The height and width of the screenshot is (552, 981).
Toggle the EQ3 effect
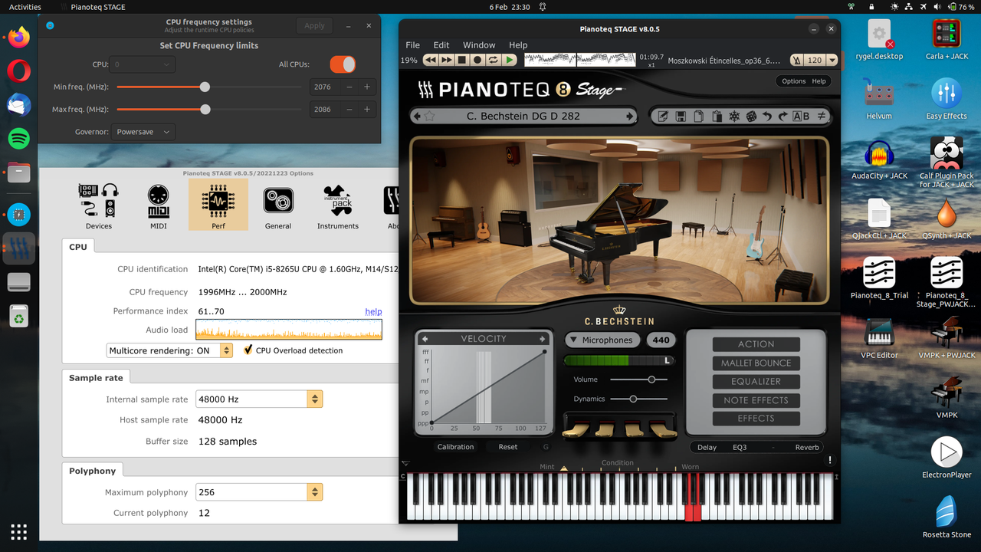point(740,447)
